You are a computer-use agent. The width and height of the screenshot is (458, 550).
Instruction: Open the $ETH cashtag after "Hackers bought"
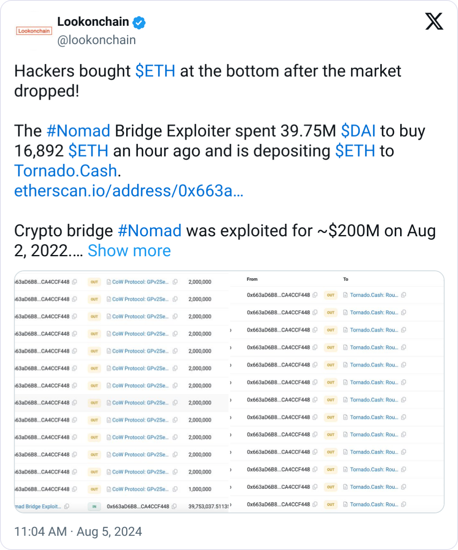coord(155,71)
